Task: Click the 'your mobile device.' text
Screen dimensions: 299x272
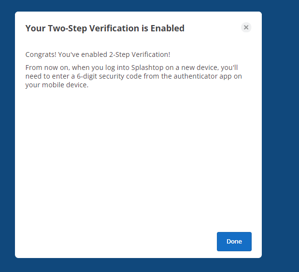Action: (x=57, y=85)
